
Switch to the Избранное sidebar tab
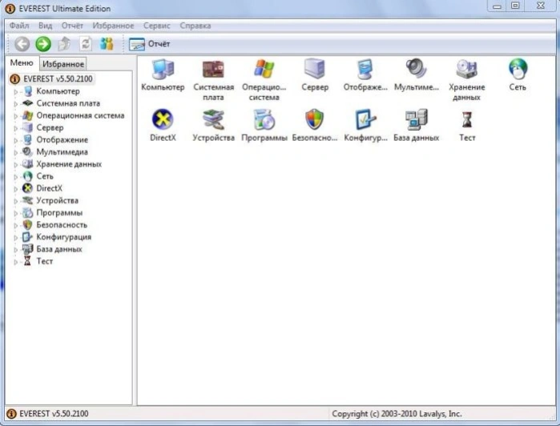63,64
